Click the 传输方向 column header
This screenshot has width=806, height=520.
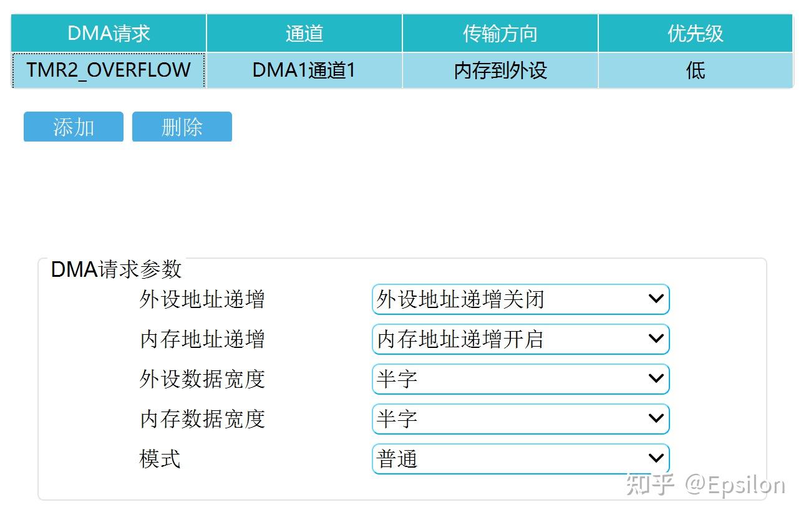pyautogui.click(x=500, y=32)
